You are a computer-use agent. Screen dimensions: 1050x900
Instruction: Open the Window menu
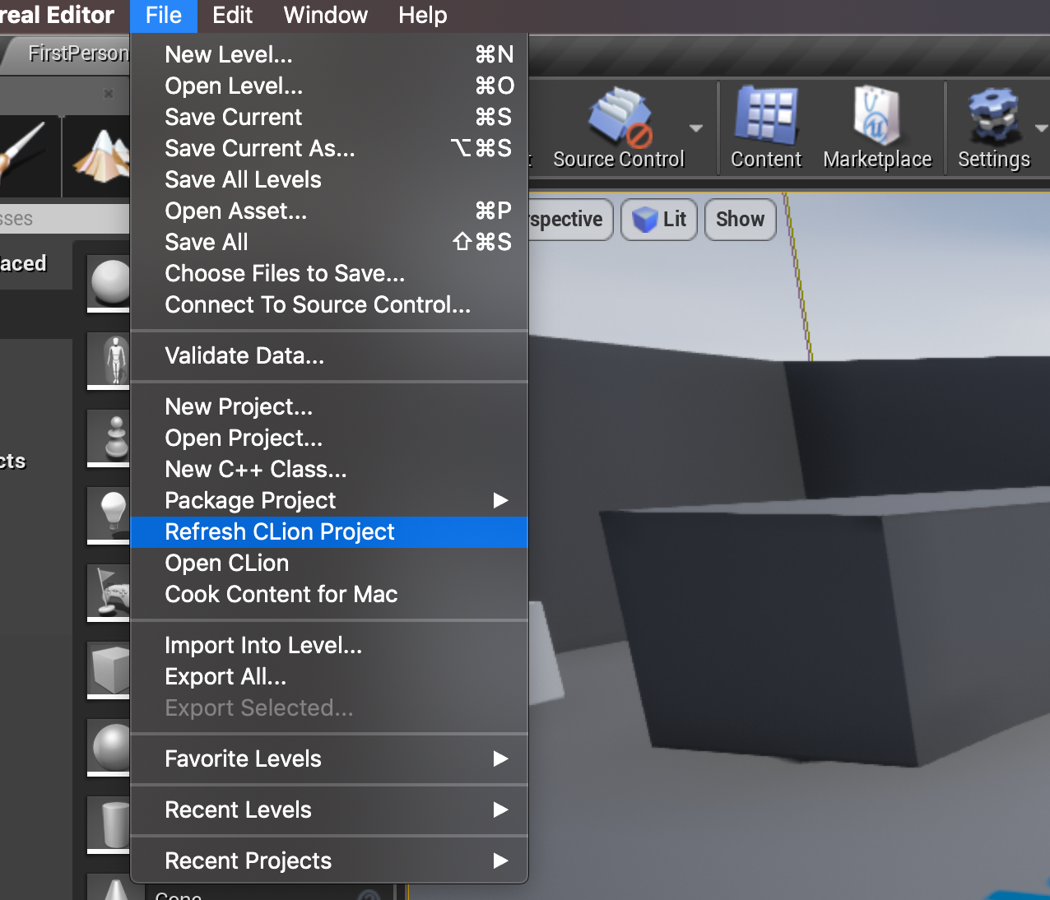click(325, 16)
